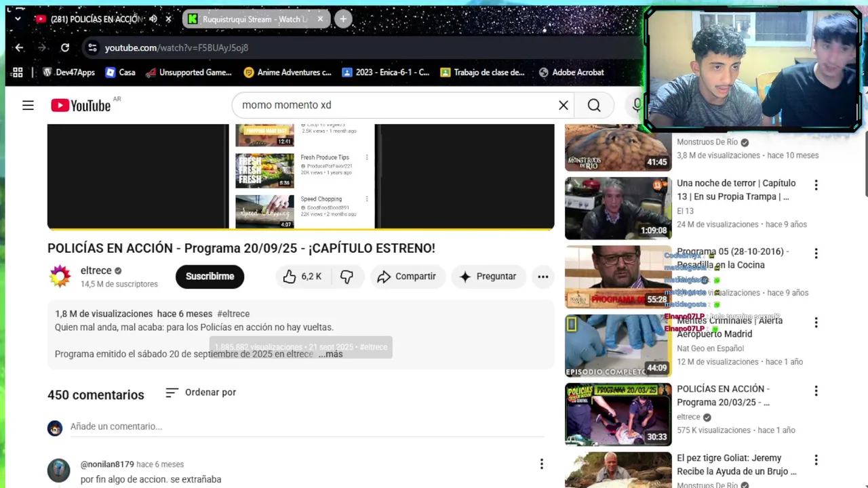This screenshot has height=488, width=868.
Task: Open site info icon in the address bar
Action: click(92, 47)
